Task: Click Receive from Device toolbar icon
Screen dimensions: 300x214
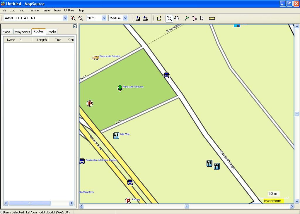Action: pyautogui.click(x=145, y=18)
